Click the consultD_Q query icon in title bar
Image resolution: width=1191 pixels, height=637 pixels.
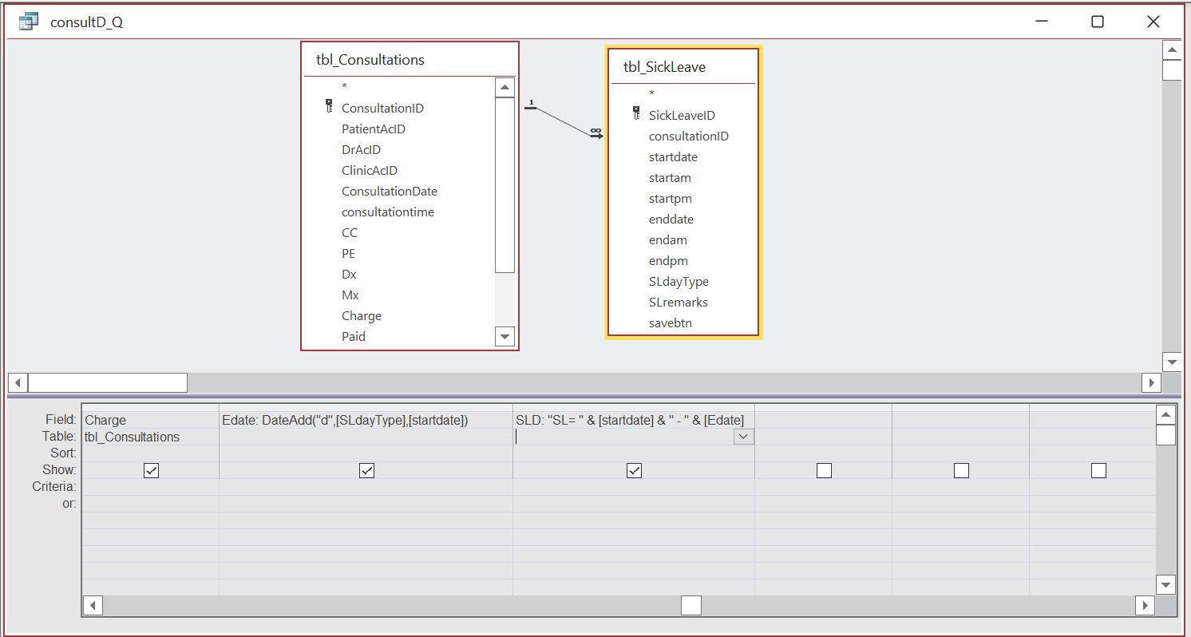[x=29, y=22]
